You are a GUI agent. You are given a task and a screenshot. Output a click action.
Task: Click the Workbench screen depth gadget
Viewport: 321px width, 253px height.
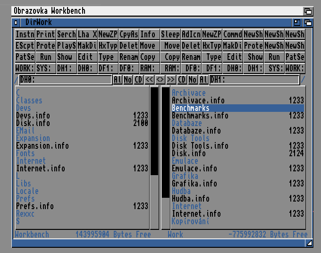(308, 10)
